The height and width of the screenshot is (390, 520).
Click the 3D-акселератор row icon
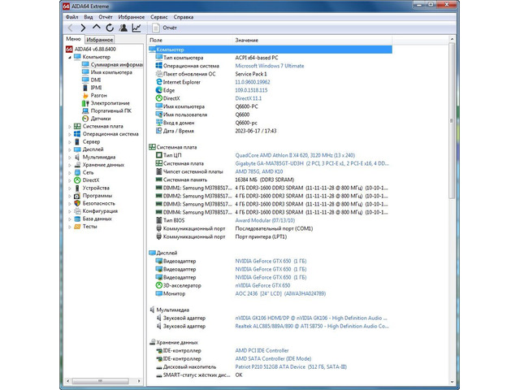click(159, 285)
